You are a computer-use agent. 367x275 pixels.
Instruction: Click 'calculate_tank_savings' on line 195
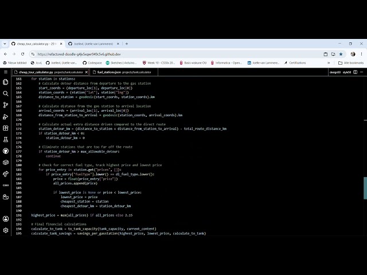[52, 233]
